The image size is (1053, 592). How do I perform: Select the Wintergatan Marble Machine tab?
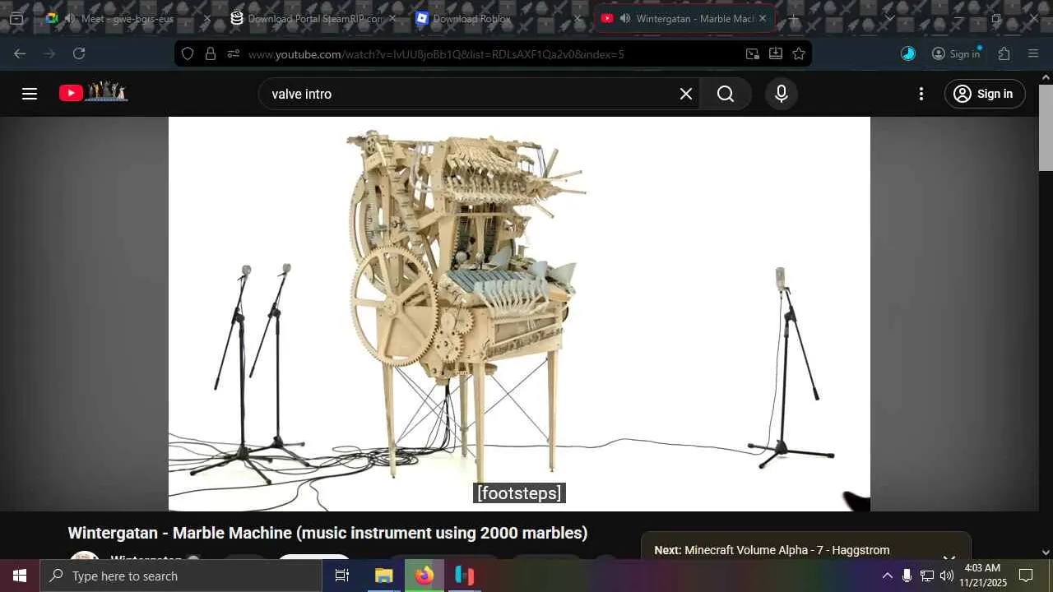[x=685, y=18]
